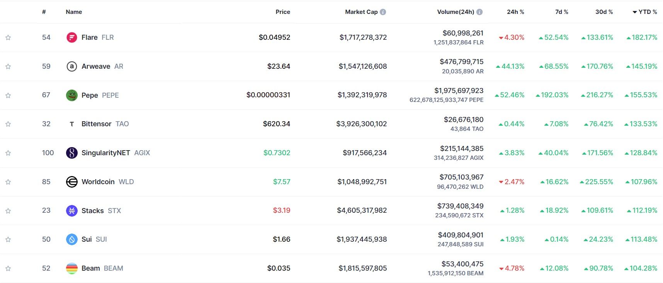This screenshot has height=283, width=663.
Task: Sort by the Name column header
Action: point(74,12)
